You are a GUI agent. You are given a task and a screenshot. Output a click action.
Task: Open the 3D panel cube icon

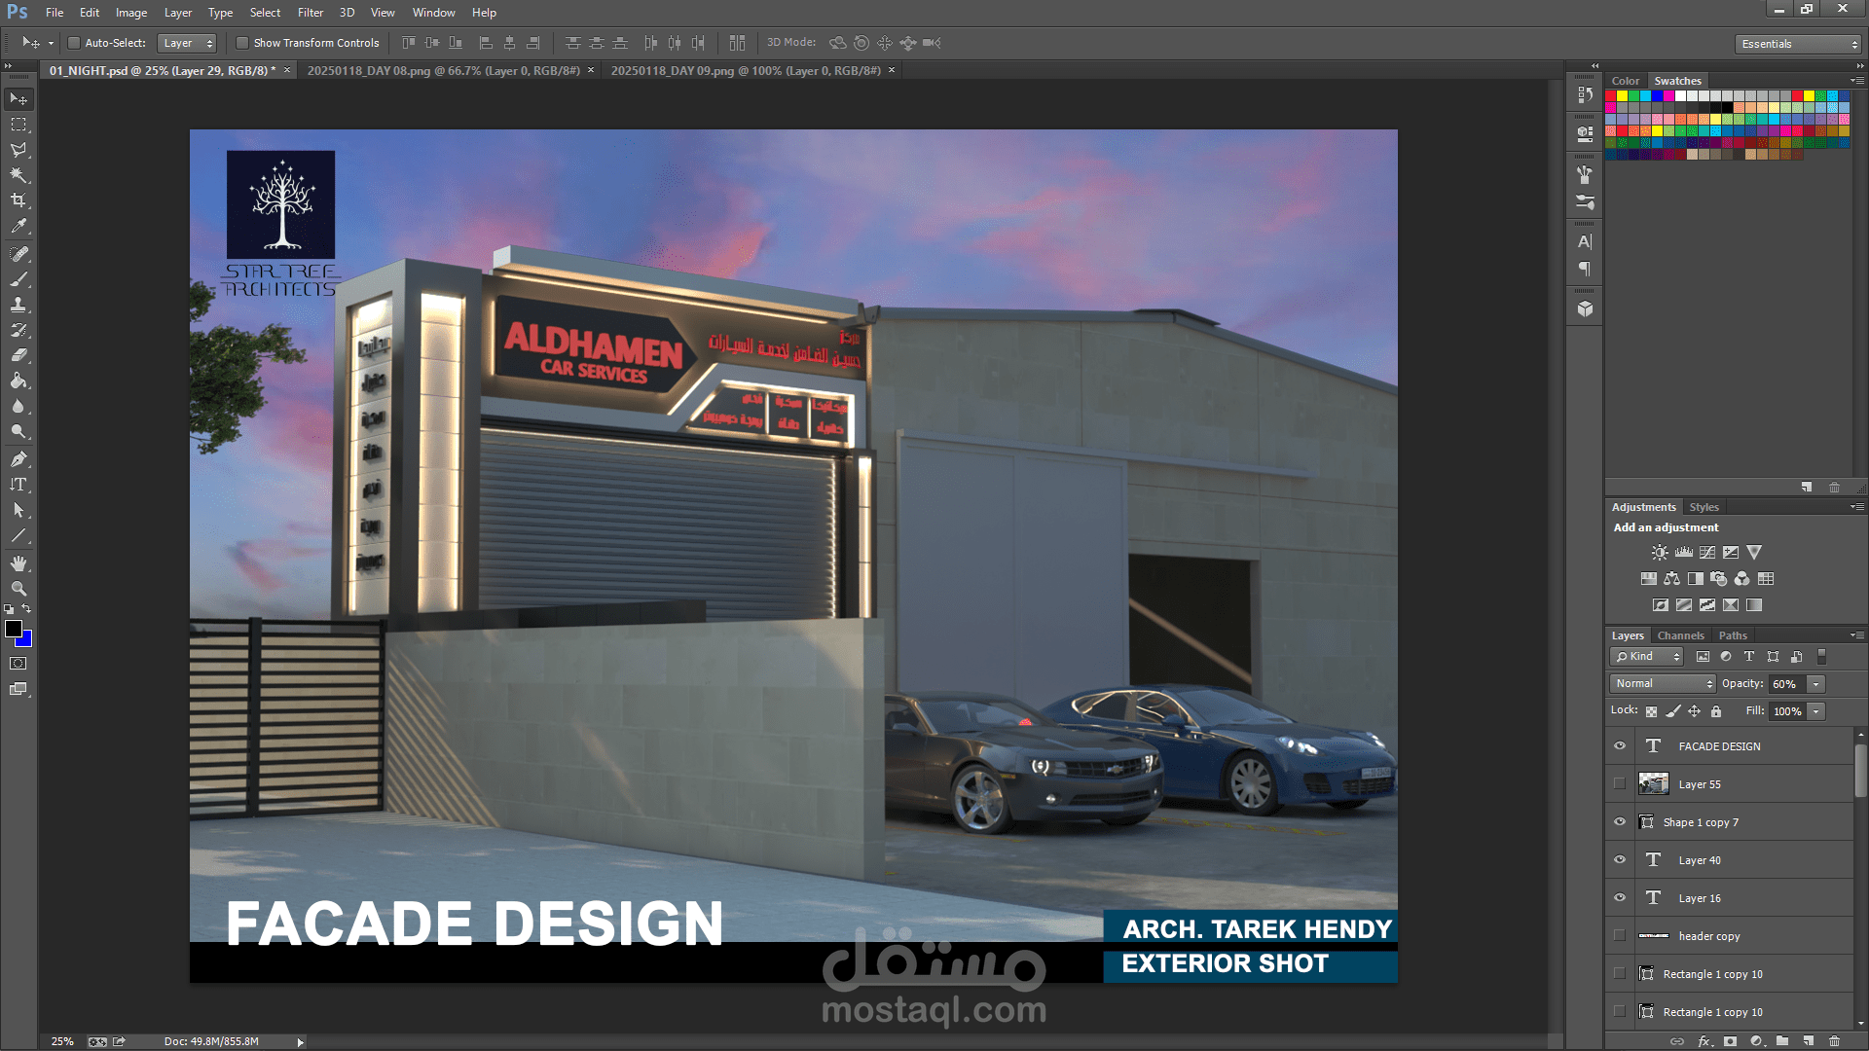coord(1585,308)
